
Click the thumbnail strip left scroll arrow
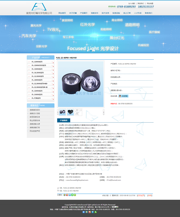pos(58,112)
